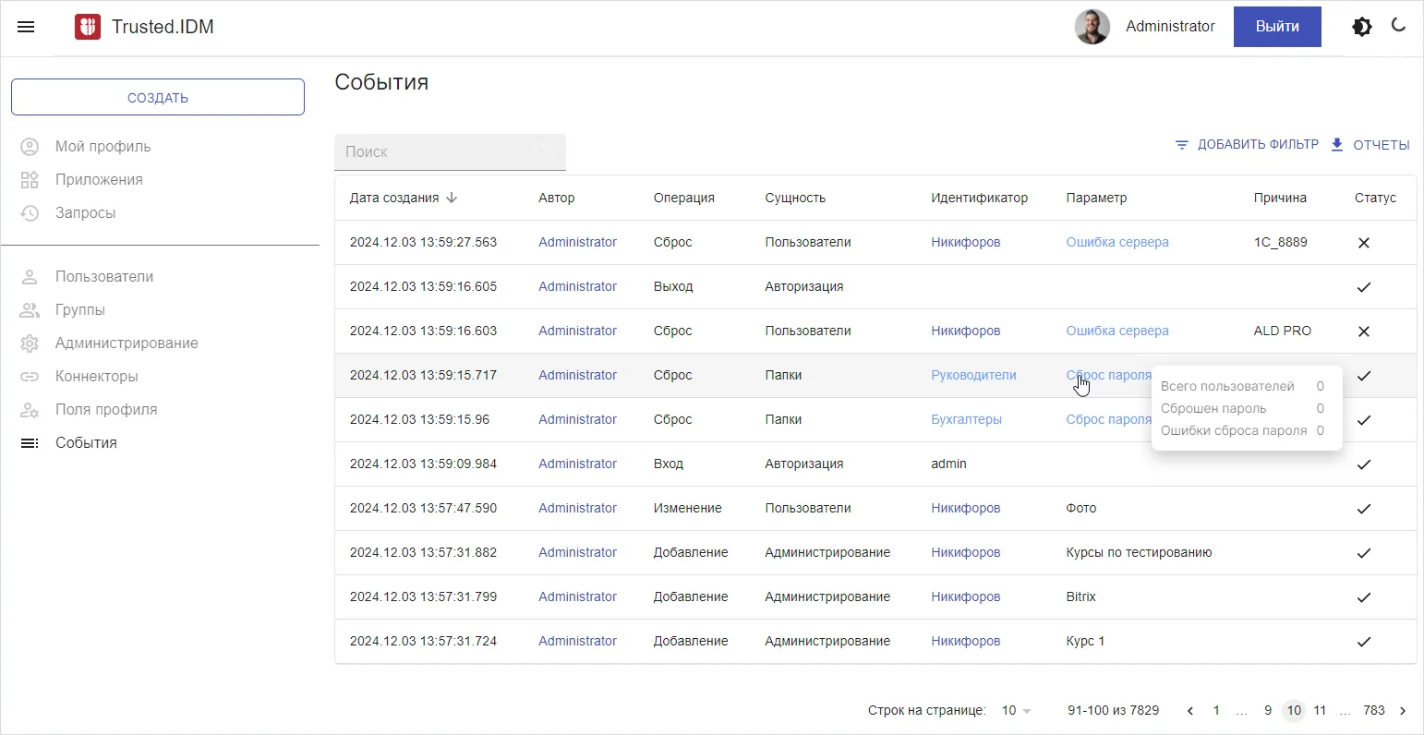The image size is (1424, 735).
Task: Open Администрирование from the sidebar
Action: pos(127,343)
